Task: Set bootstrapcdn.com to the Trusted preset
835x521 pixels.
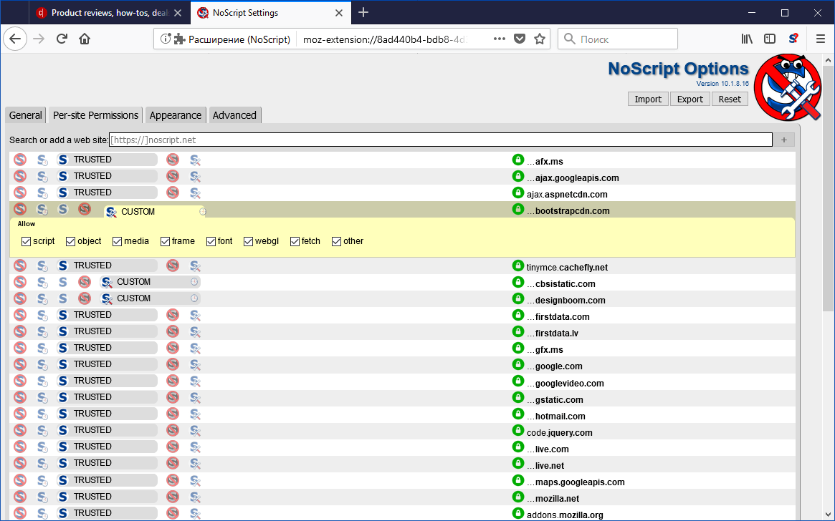Action: pos(63,209)
